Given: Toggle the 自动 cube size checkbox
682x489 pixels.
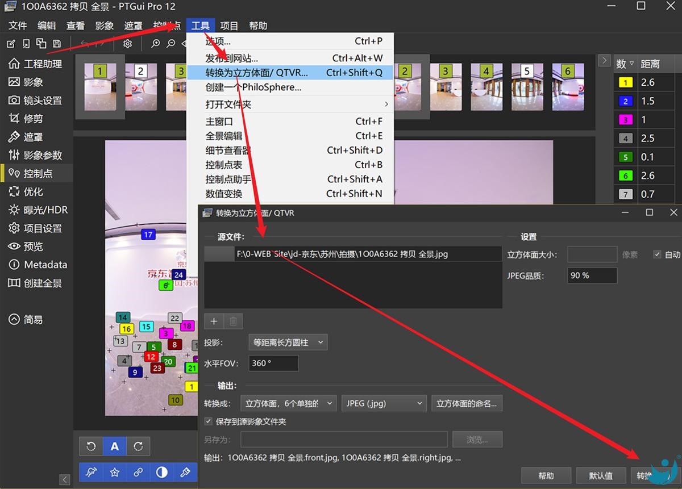Looking at the screenshot, I should [658, 254].
